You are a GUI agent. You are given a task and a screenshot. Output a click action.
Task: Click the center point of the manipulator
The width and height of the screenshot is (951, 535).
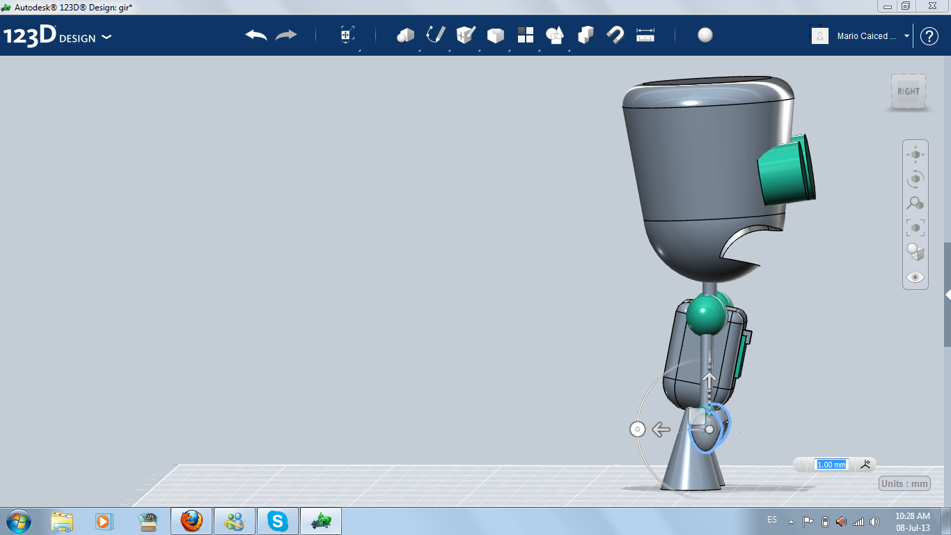coord(709,429)
